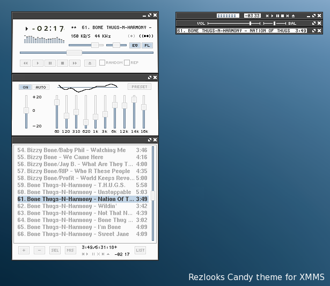The height and width of the screenshot is (286, 330).
Task: Click the 310 Hz equalizer band slider
Action: point(76,112)
